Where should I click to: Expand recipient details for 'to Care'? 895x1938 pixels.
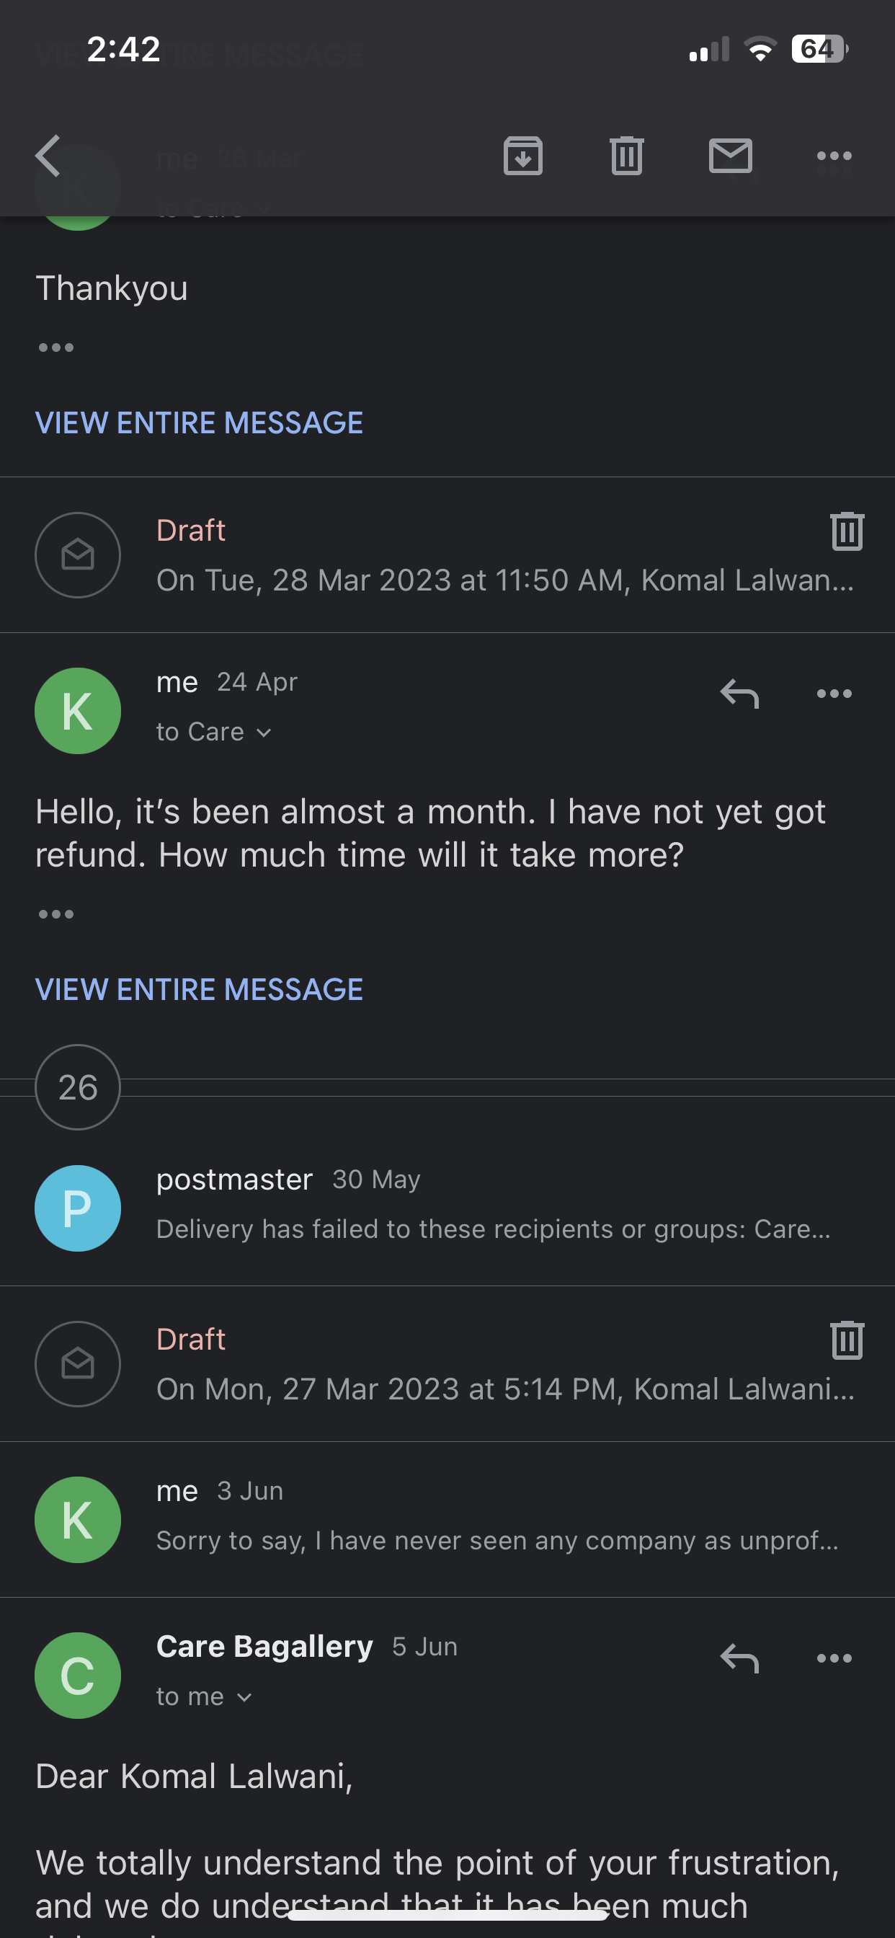point(213,732)
